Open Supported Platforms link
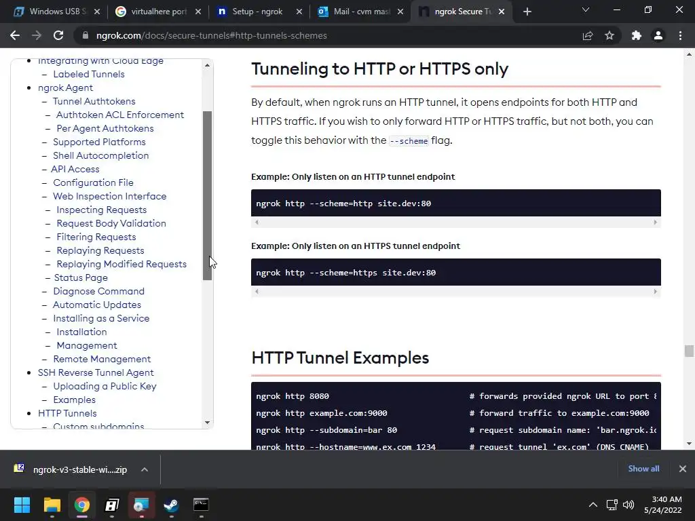This screenshot has height=521, width=695. [x=99, y=142]
